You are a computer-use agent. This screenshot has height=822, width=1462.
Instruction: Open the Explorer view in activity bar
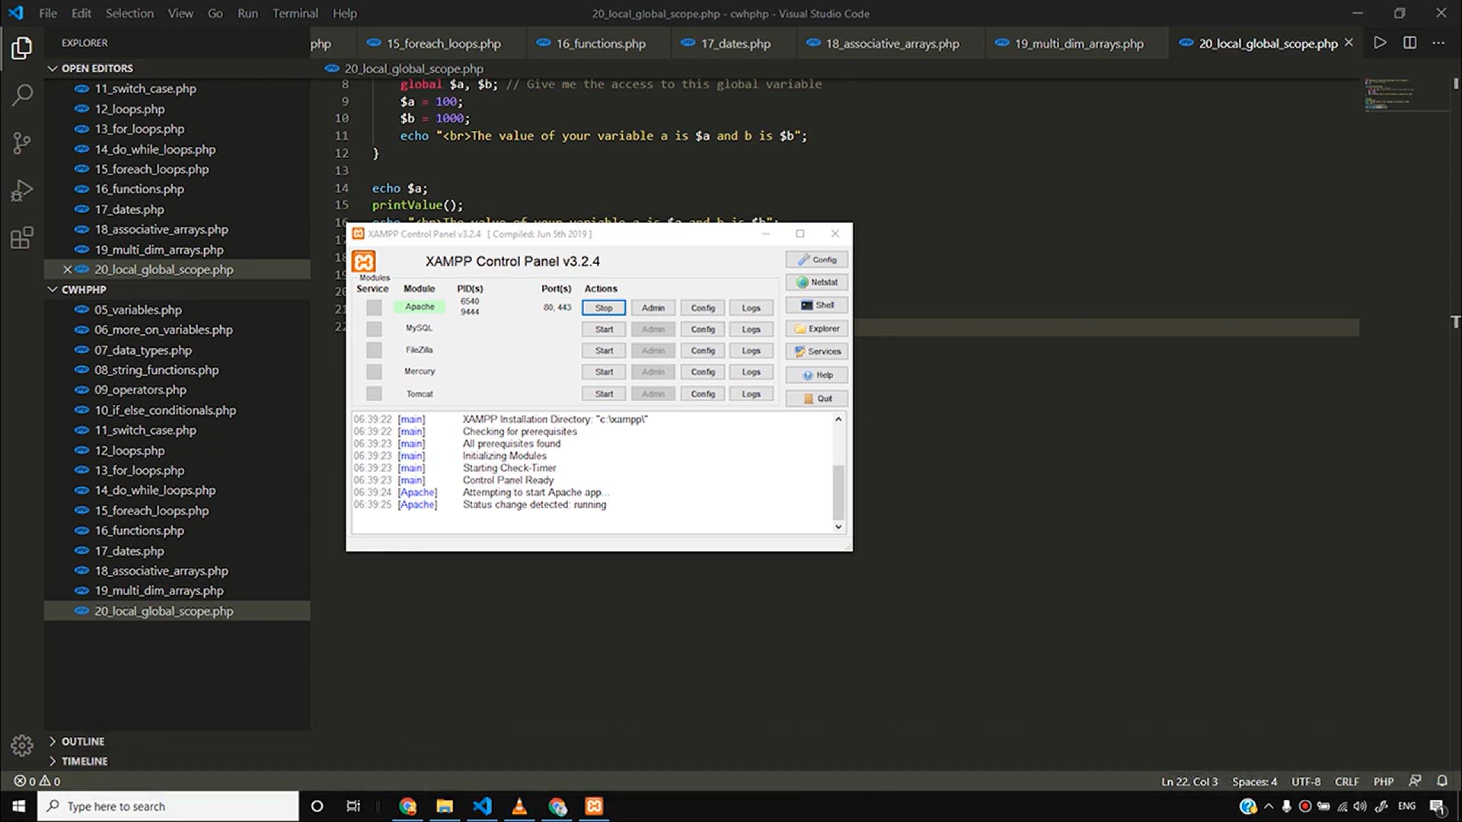click(x=22, y=49)
